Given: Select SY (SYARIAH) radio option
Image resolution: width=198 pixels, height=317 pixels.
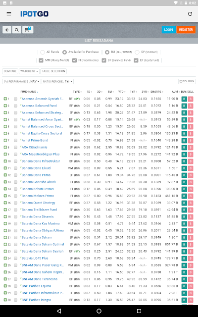Looking at the screenshot, I should pos(137,52).
